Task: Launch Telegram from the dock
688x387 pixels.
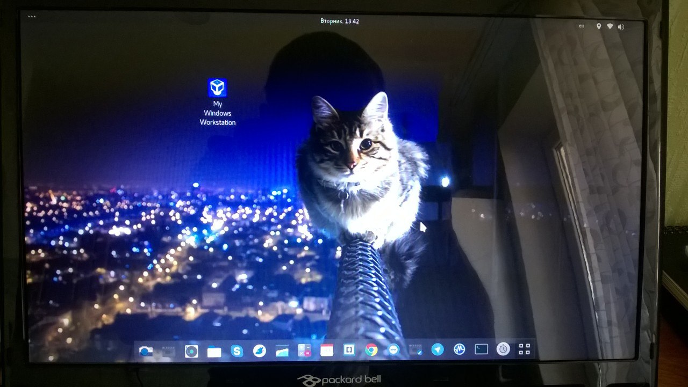Action: click(x=438, y=349)
